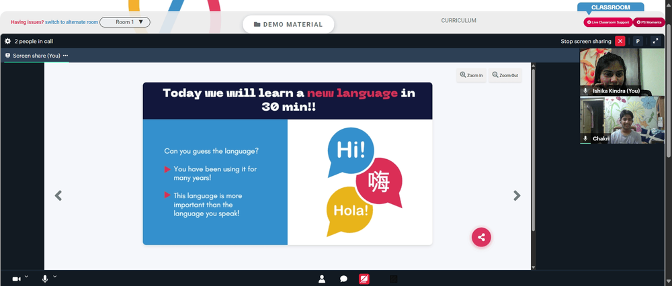Open Screen share tab options ellipsis

click(66, 56)
